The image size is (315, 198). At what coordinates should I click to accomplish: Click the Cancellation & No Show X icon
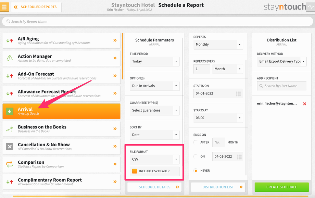10,147
